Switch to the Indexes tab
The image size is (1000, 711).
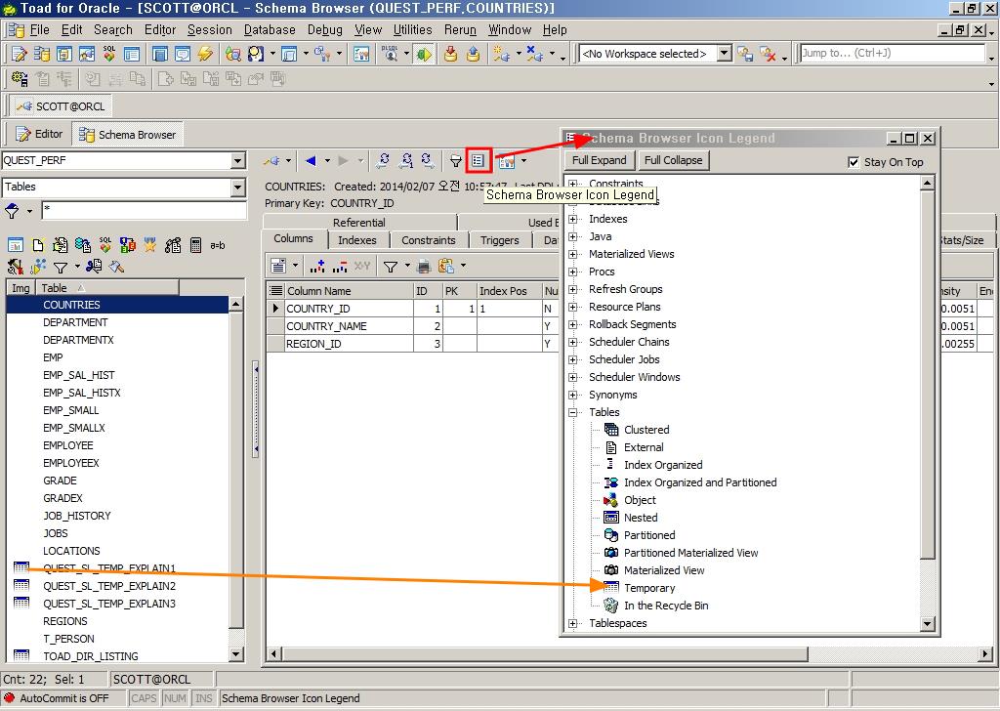coord(356,240)
